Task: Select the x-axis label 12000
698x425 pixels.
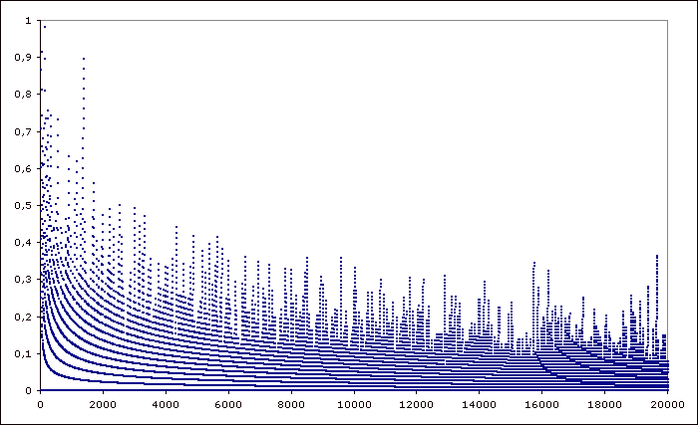Action: (417, 404)
